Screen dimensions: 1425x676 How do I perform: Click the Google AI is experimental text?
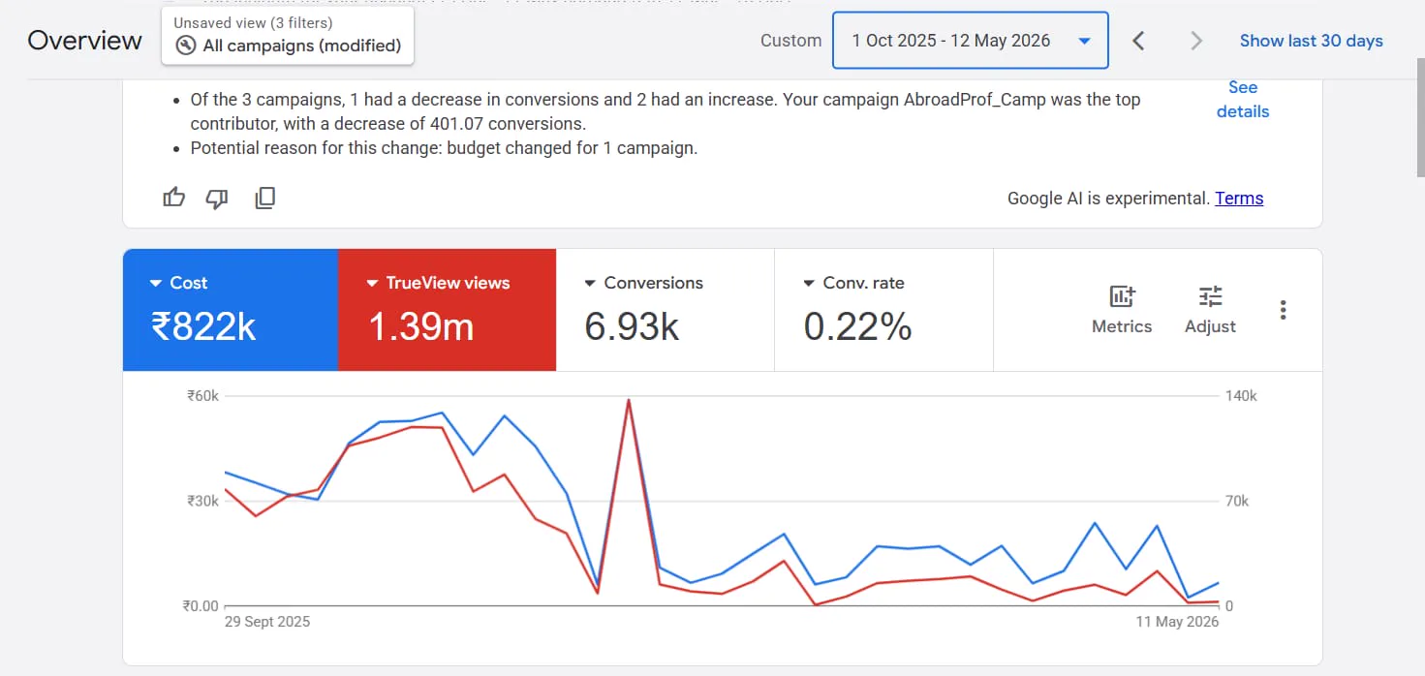click(1109, 199)
